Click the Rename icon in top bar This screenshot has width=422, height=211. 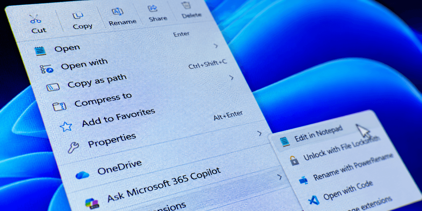coord(117,12)
